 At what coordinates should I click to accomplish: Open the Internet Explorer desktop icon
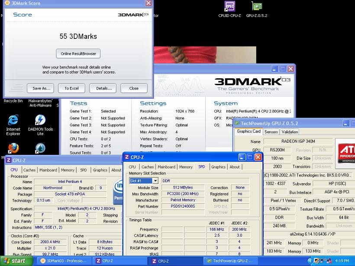pyautogui.click(x=13, y=120)
